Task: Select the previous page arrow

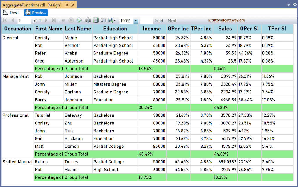Action: tap(13, 21)
